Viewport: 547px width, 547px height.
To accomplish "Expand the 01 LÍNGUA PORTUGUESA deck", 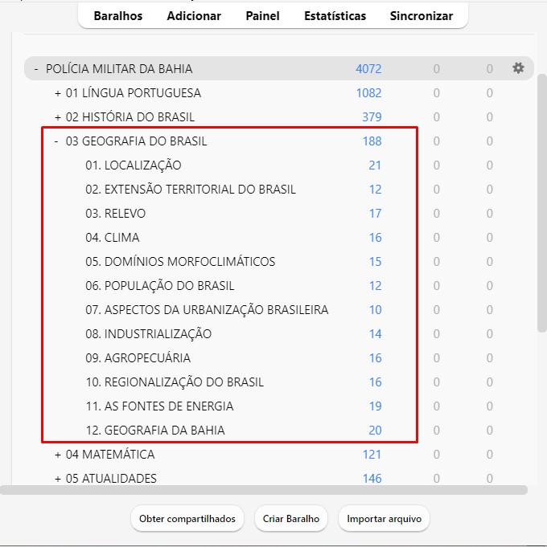I will [58, 93].
